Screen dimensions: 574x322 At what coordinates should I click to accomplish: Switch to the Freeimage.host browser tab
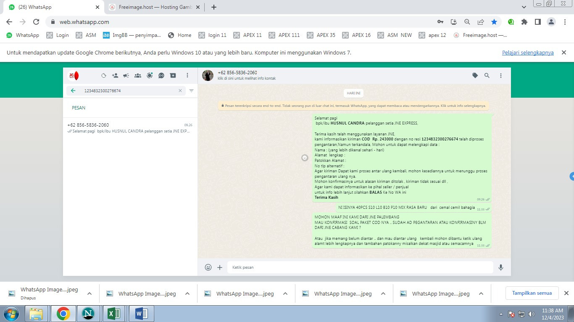coord(154,7)
